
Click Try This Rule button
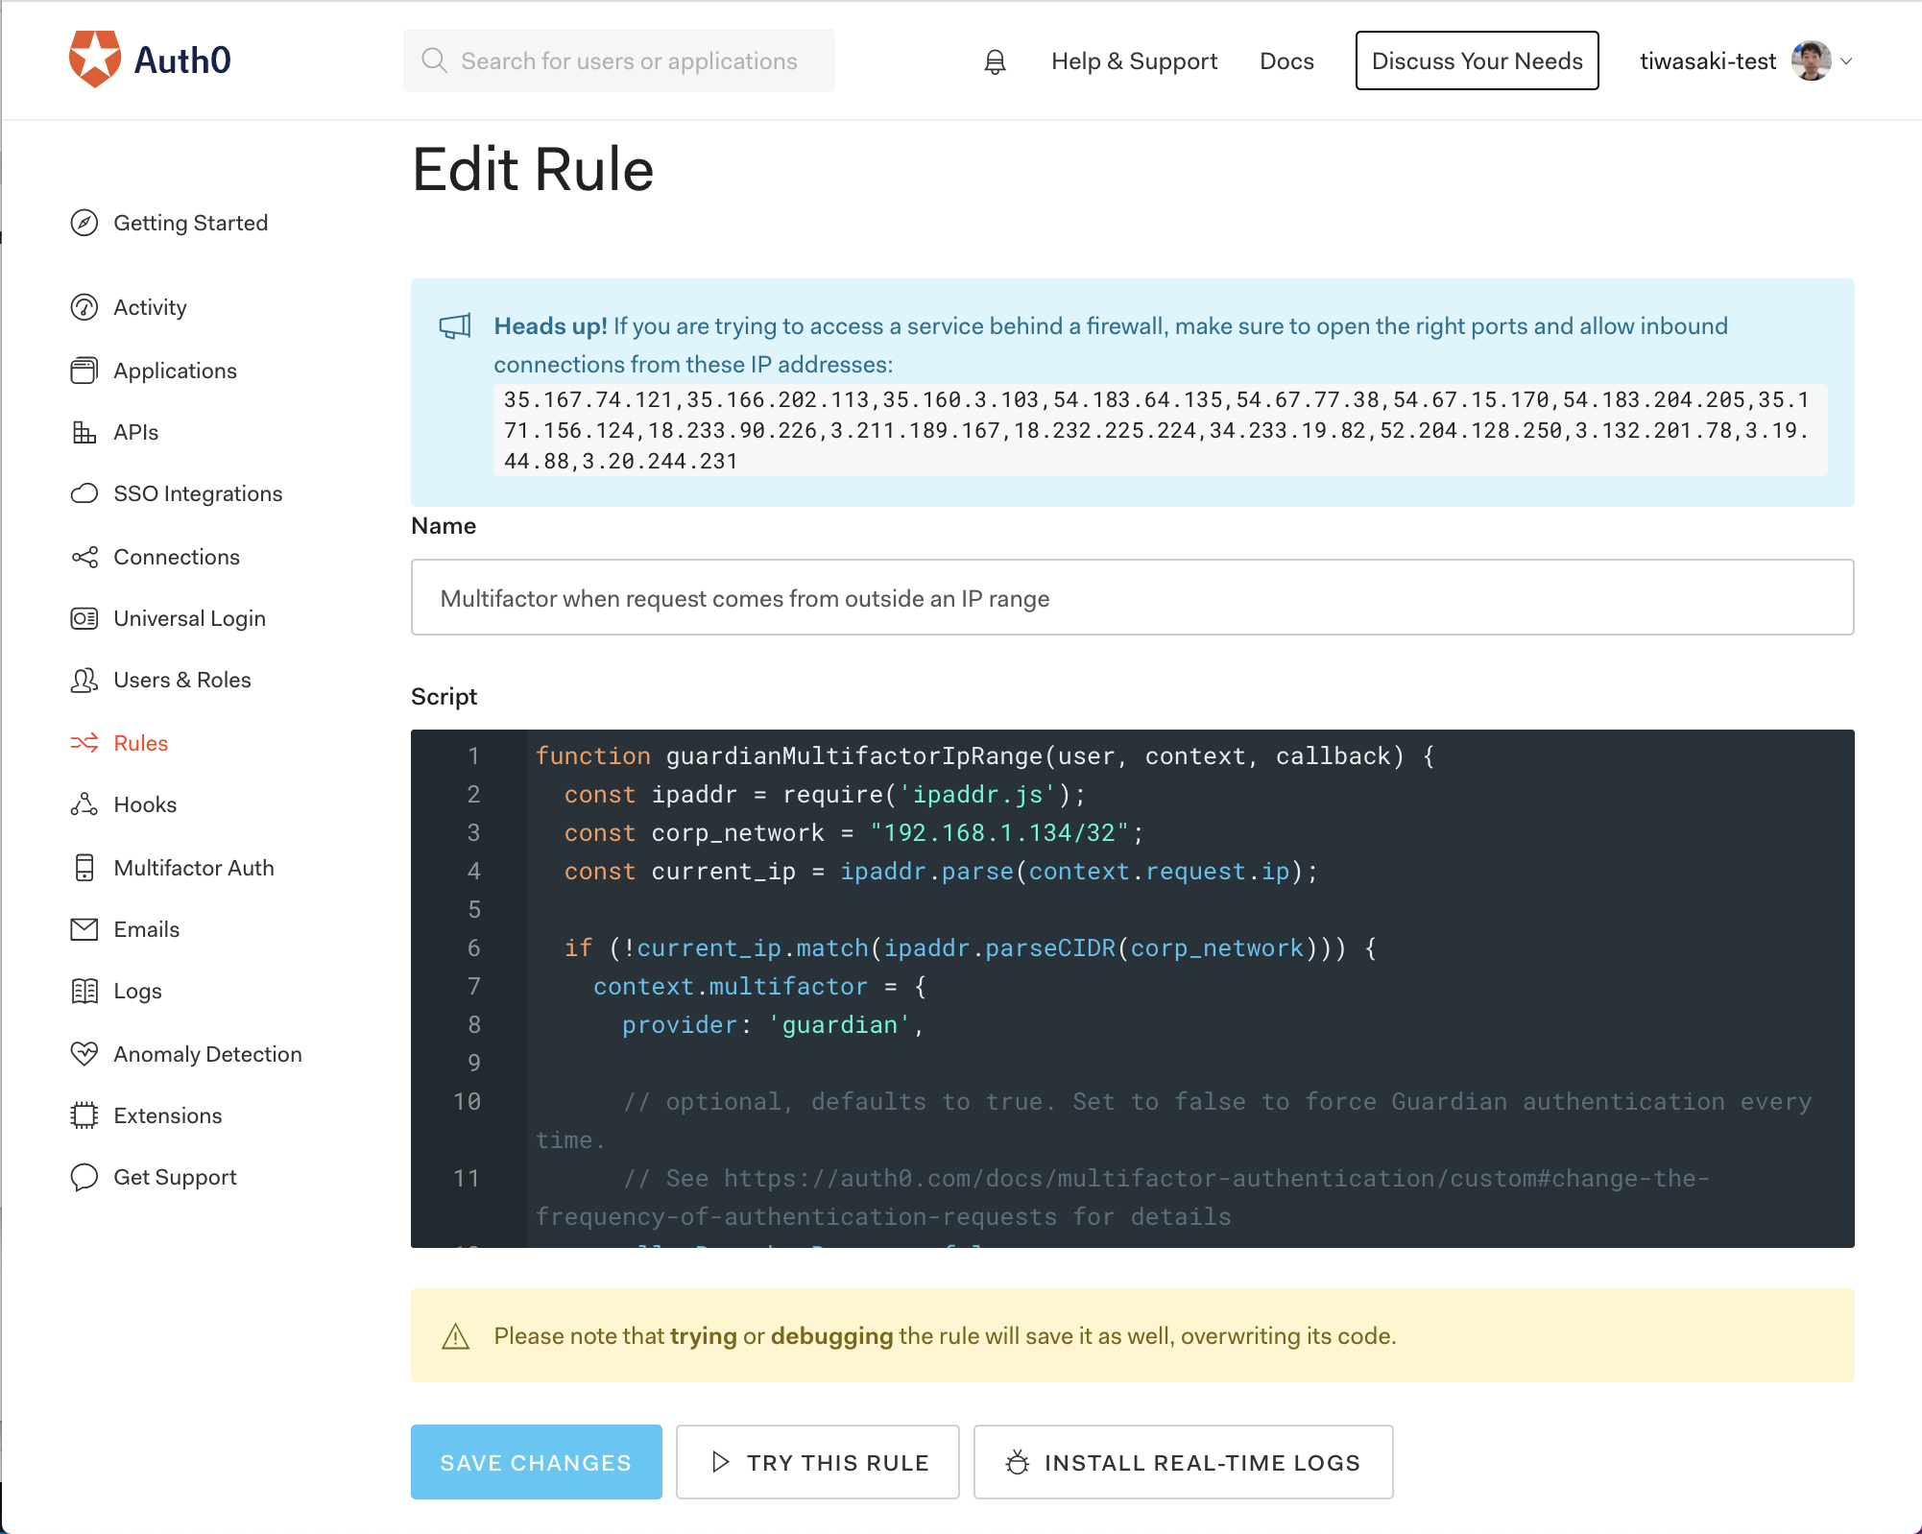click(x=817, y=1462)
